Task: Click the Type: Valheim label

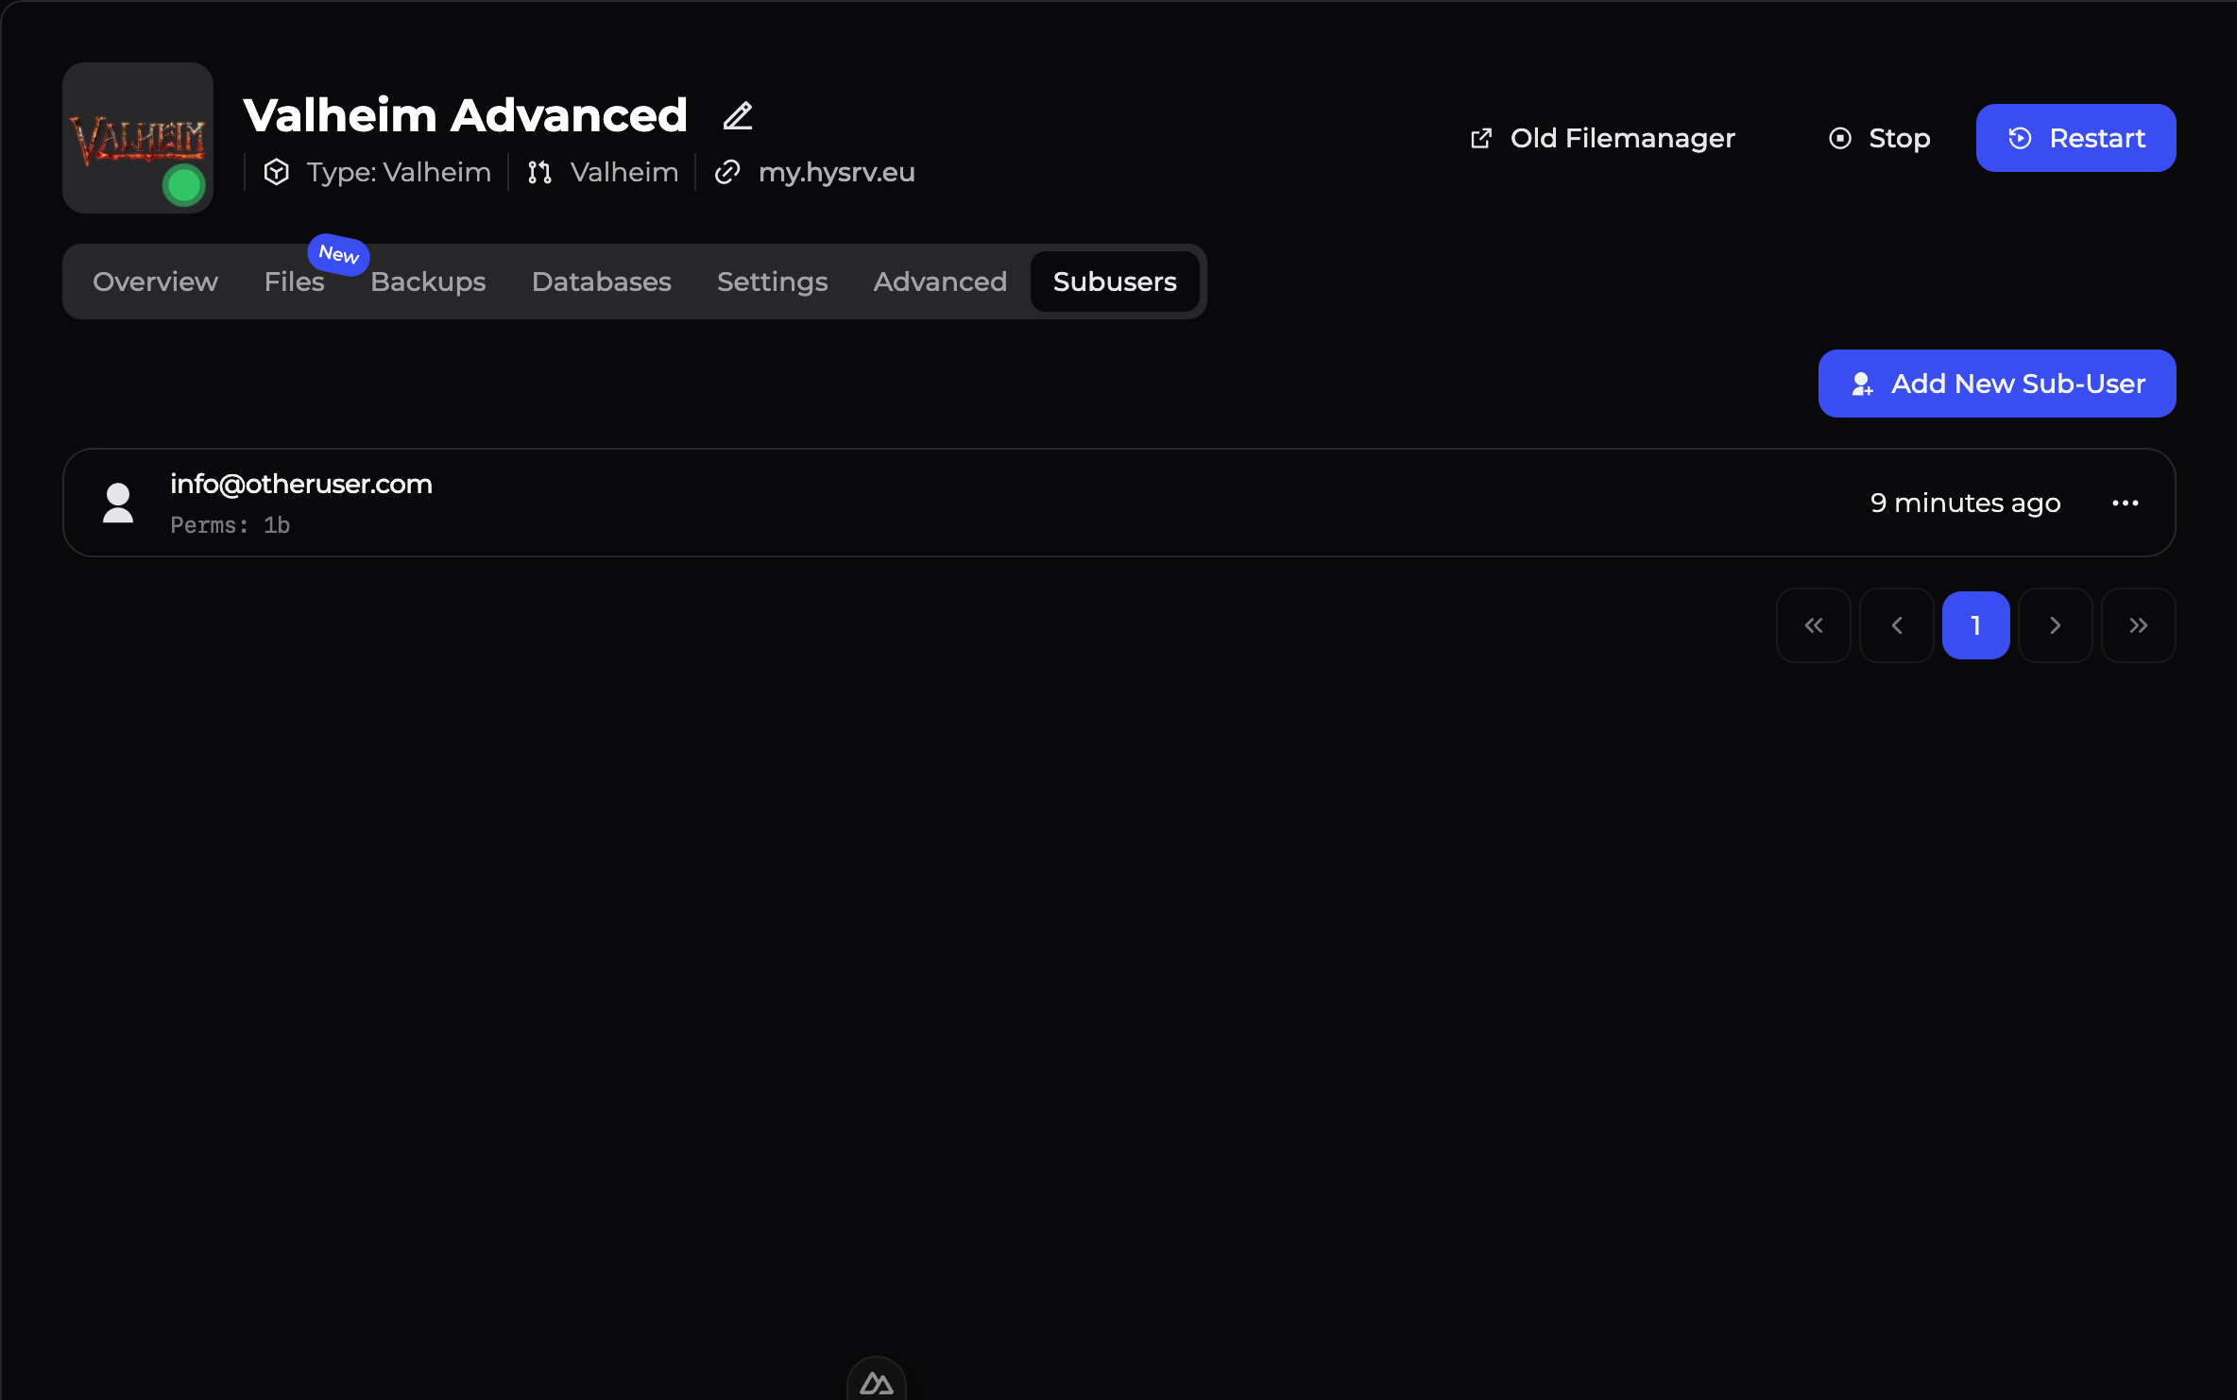Action: point(399,172)
